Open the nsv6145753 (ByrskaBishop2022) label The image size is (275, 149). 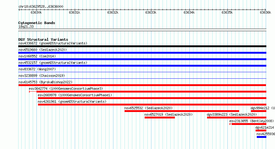point(45,82)
